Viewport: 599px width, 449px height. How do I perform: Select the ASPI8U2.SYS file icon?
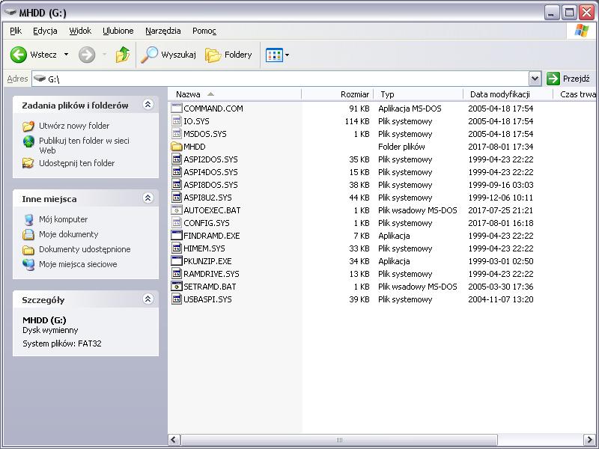(176, 198)
